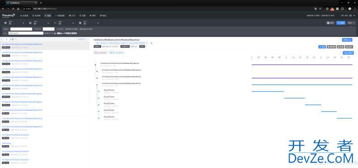
Task: Expand the Endpoint filter dropdown set to All
Action: pos(64,23)
